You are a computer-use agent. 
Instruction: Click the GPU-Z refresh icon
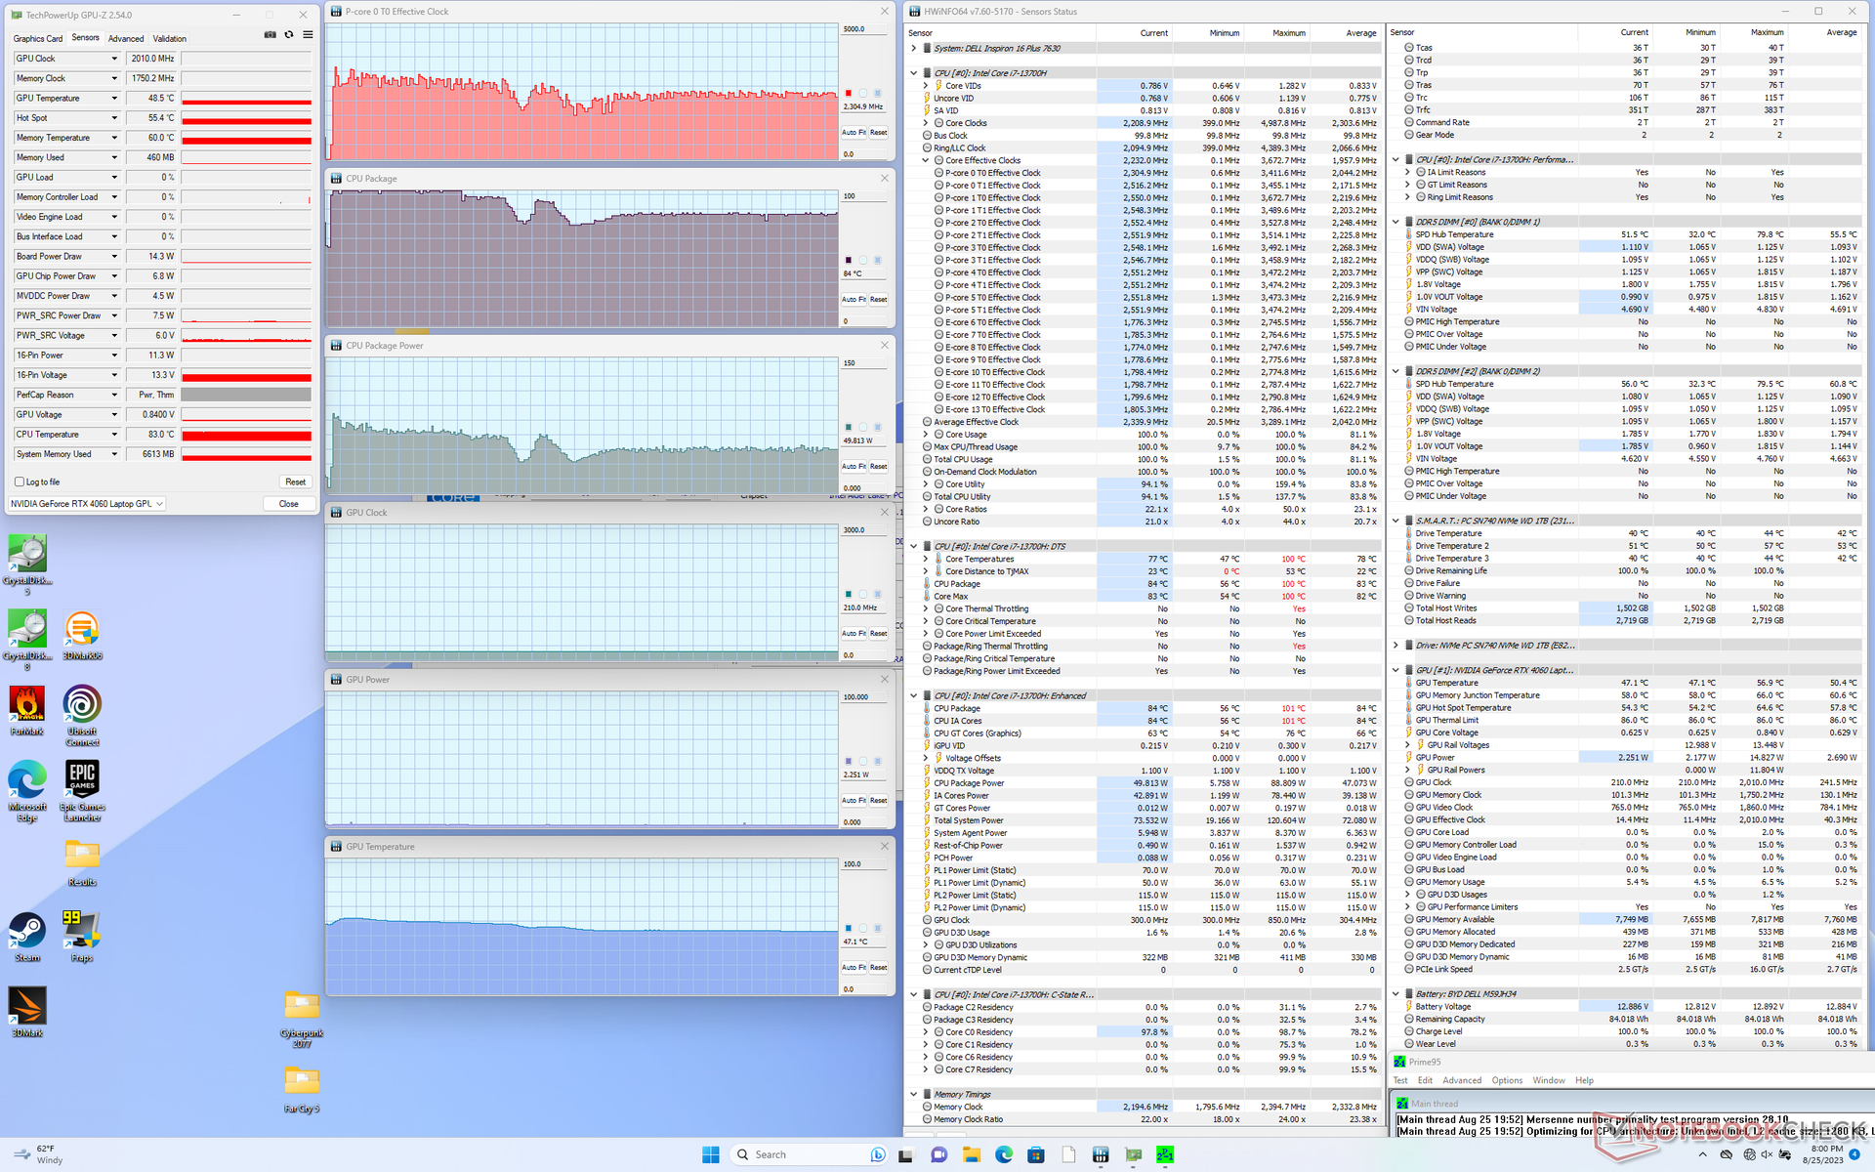[x=289, y=35]
